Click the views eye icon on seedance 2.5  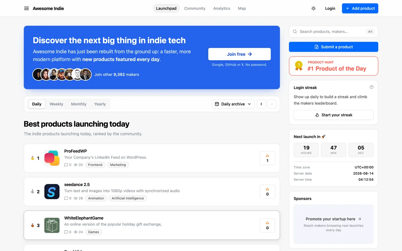[x=76, y=198]
